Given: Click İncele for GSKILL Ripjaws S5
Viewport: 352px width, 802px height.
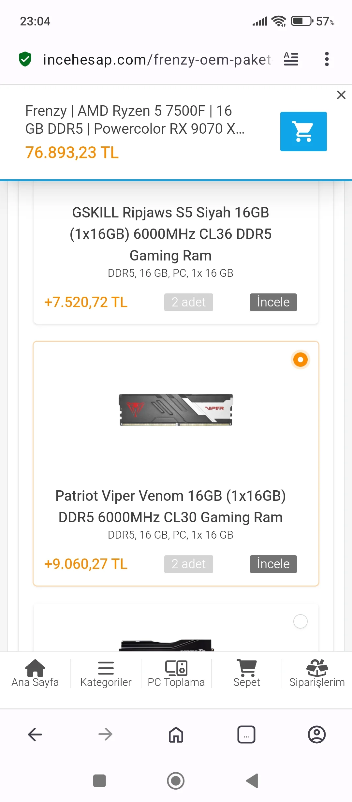Looking at the screenshot, I should click(x=273, y=302).
